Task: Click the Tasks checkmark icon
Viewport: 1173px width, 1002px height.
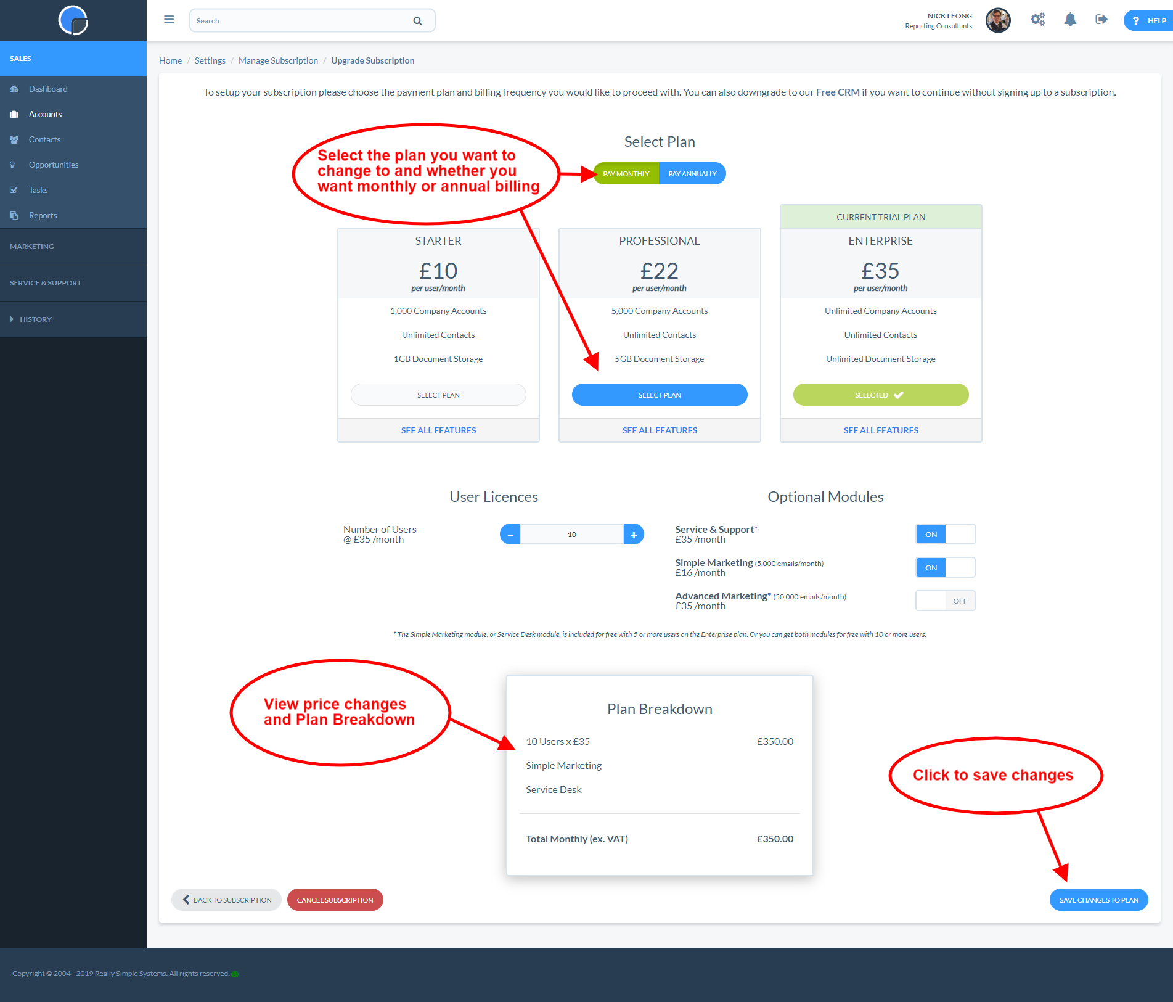Action: point(14,191)
